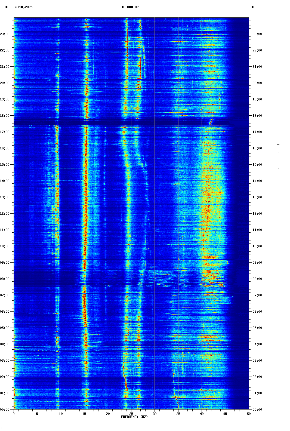Click the right-axis 17:00 time label
The image size is (290, 431).
[x=257, y=132]
